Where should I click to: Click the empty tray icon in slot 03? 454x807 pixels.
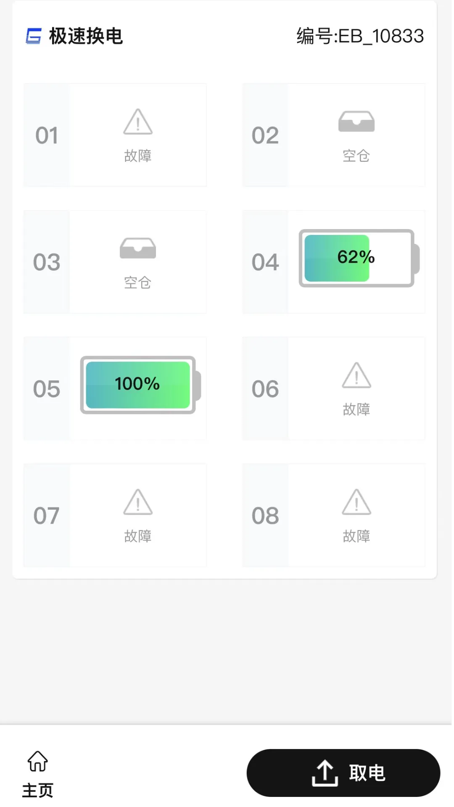[x=138, y=249]
